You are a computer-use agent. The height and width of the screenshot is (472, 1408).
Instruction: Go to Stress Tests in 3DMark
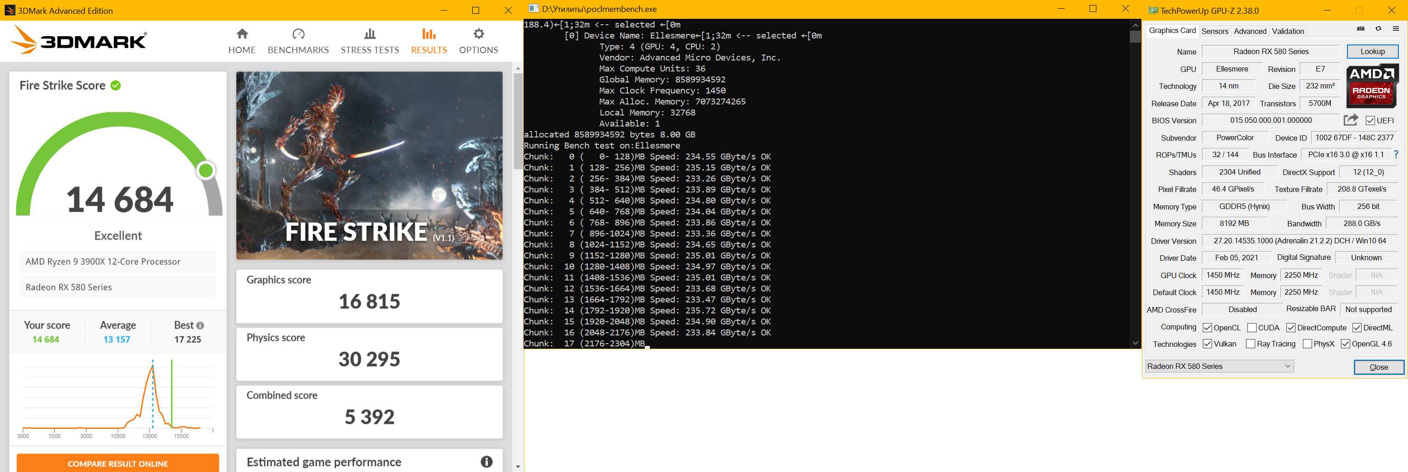coord(369,41)
